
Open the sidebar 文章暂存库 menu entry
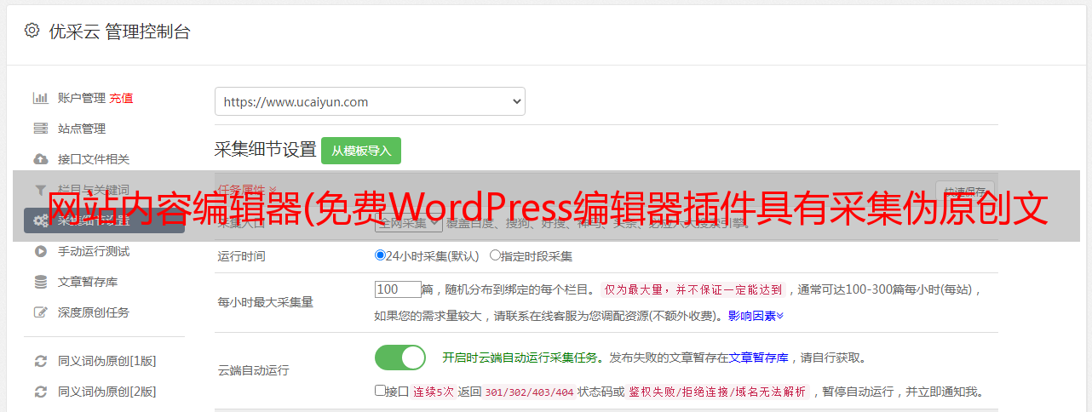point(88,282)
